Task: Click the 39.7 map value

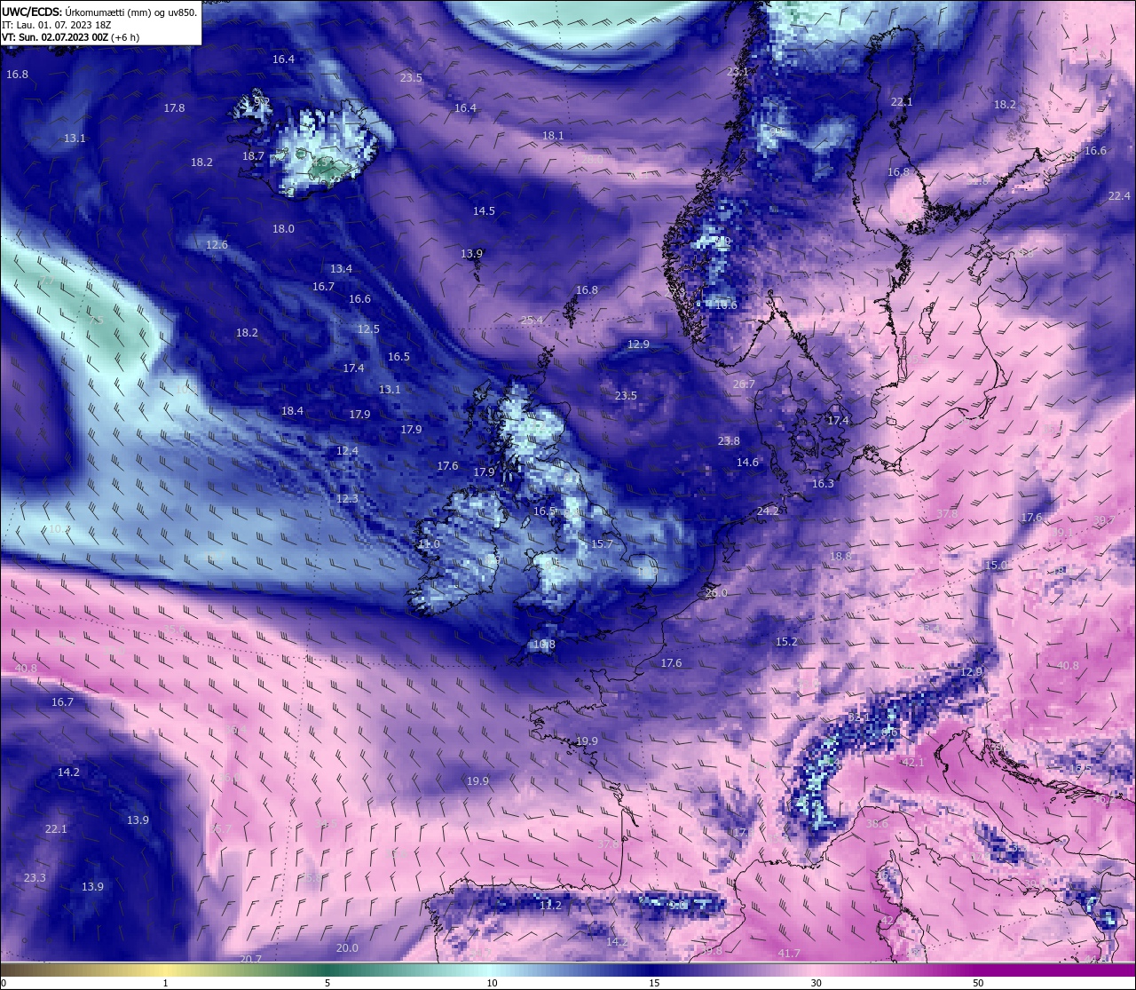Action: [1104, 520]
